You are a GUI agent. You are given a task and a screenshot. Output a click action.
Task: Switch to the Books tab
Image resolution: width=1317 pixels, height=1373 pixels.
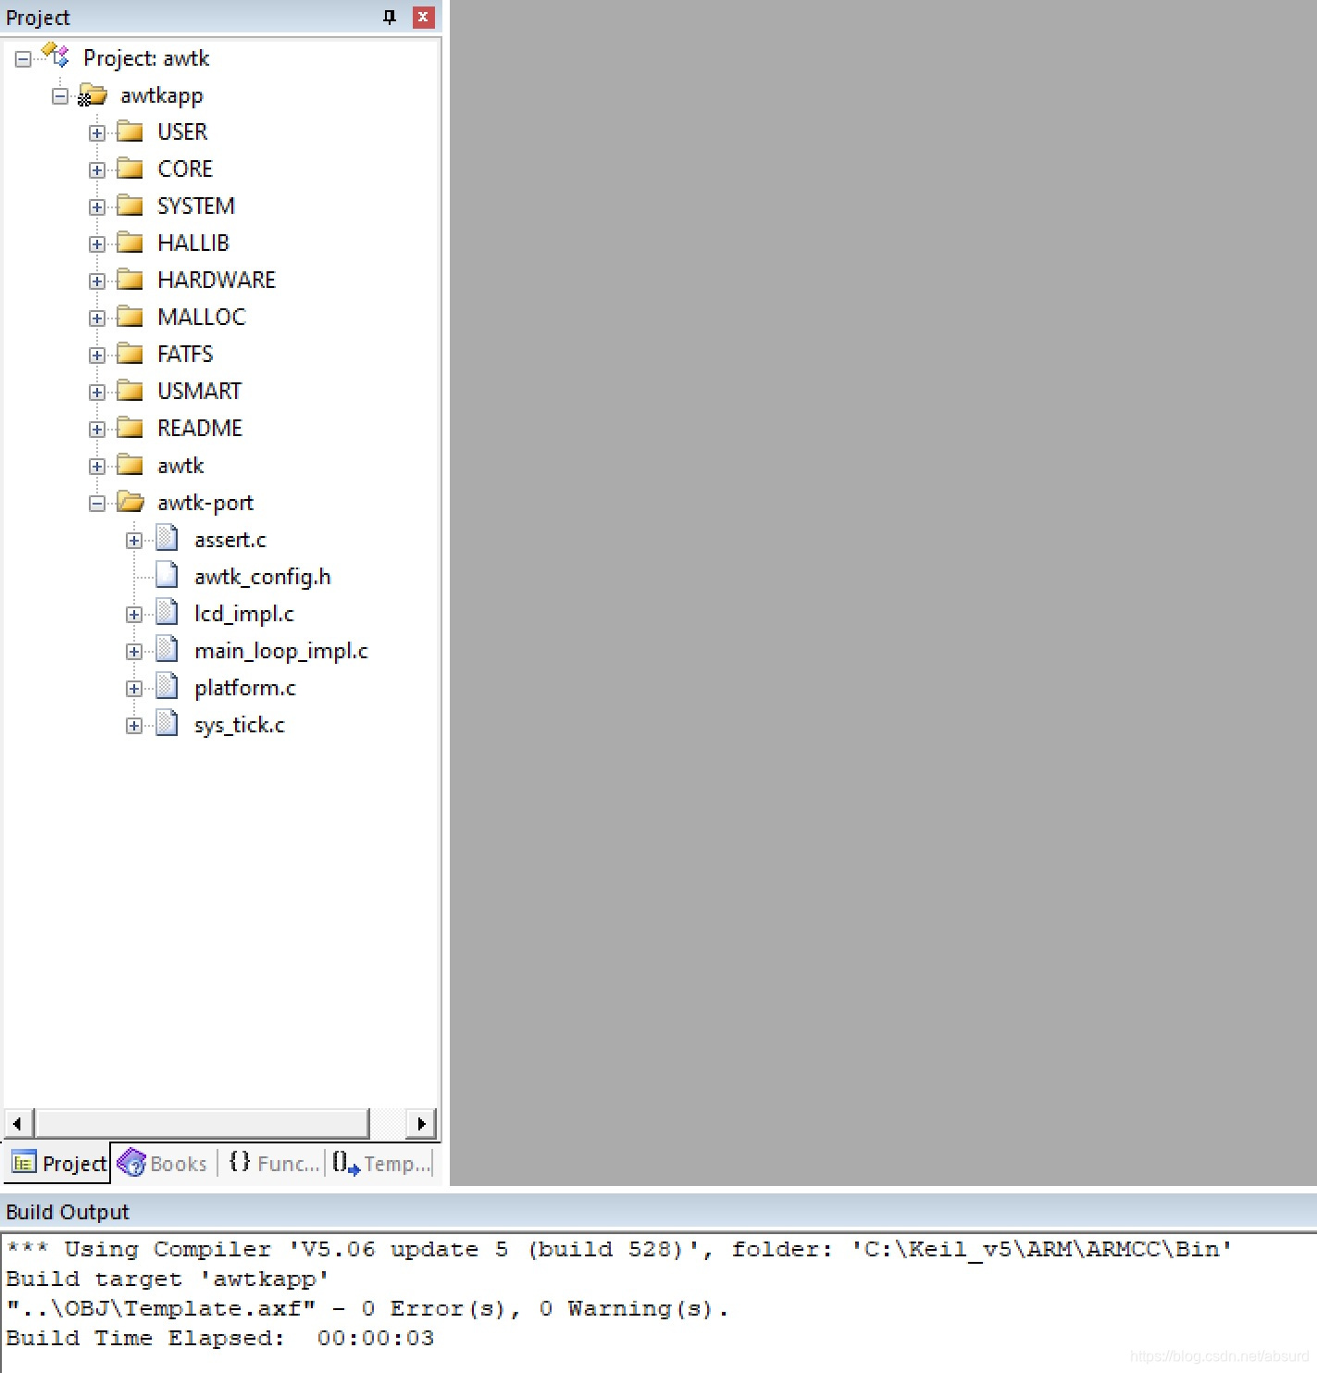164,1163
